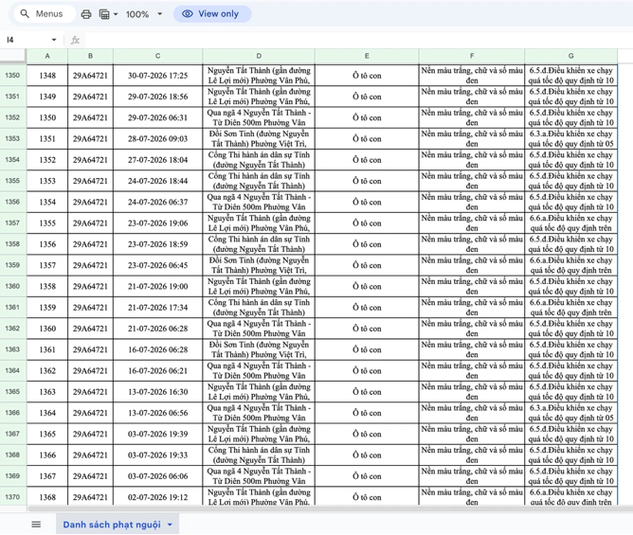Open the Menus search box
Viewport: 633px width, 535px height.
[x=45, y=14]
